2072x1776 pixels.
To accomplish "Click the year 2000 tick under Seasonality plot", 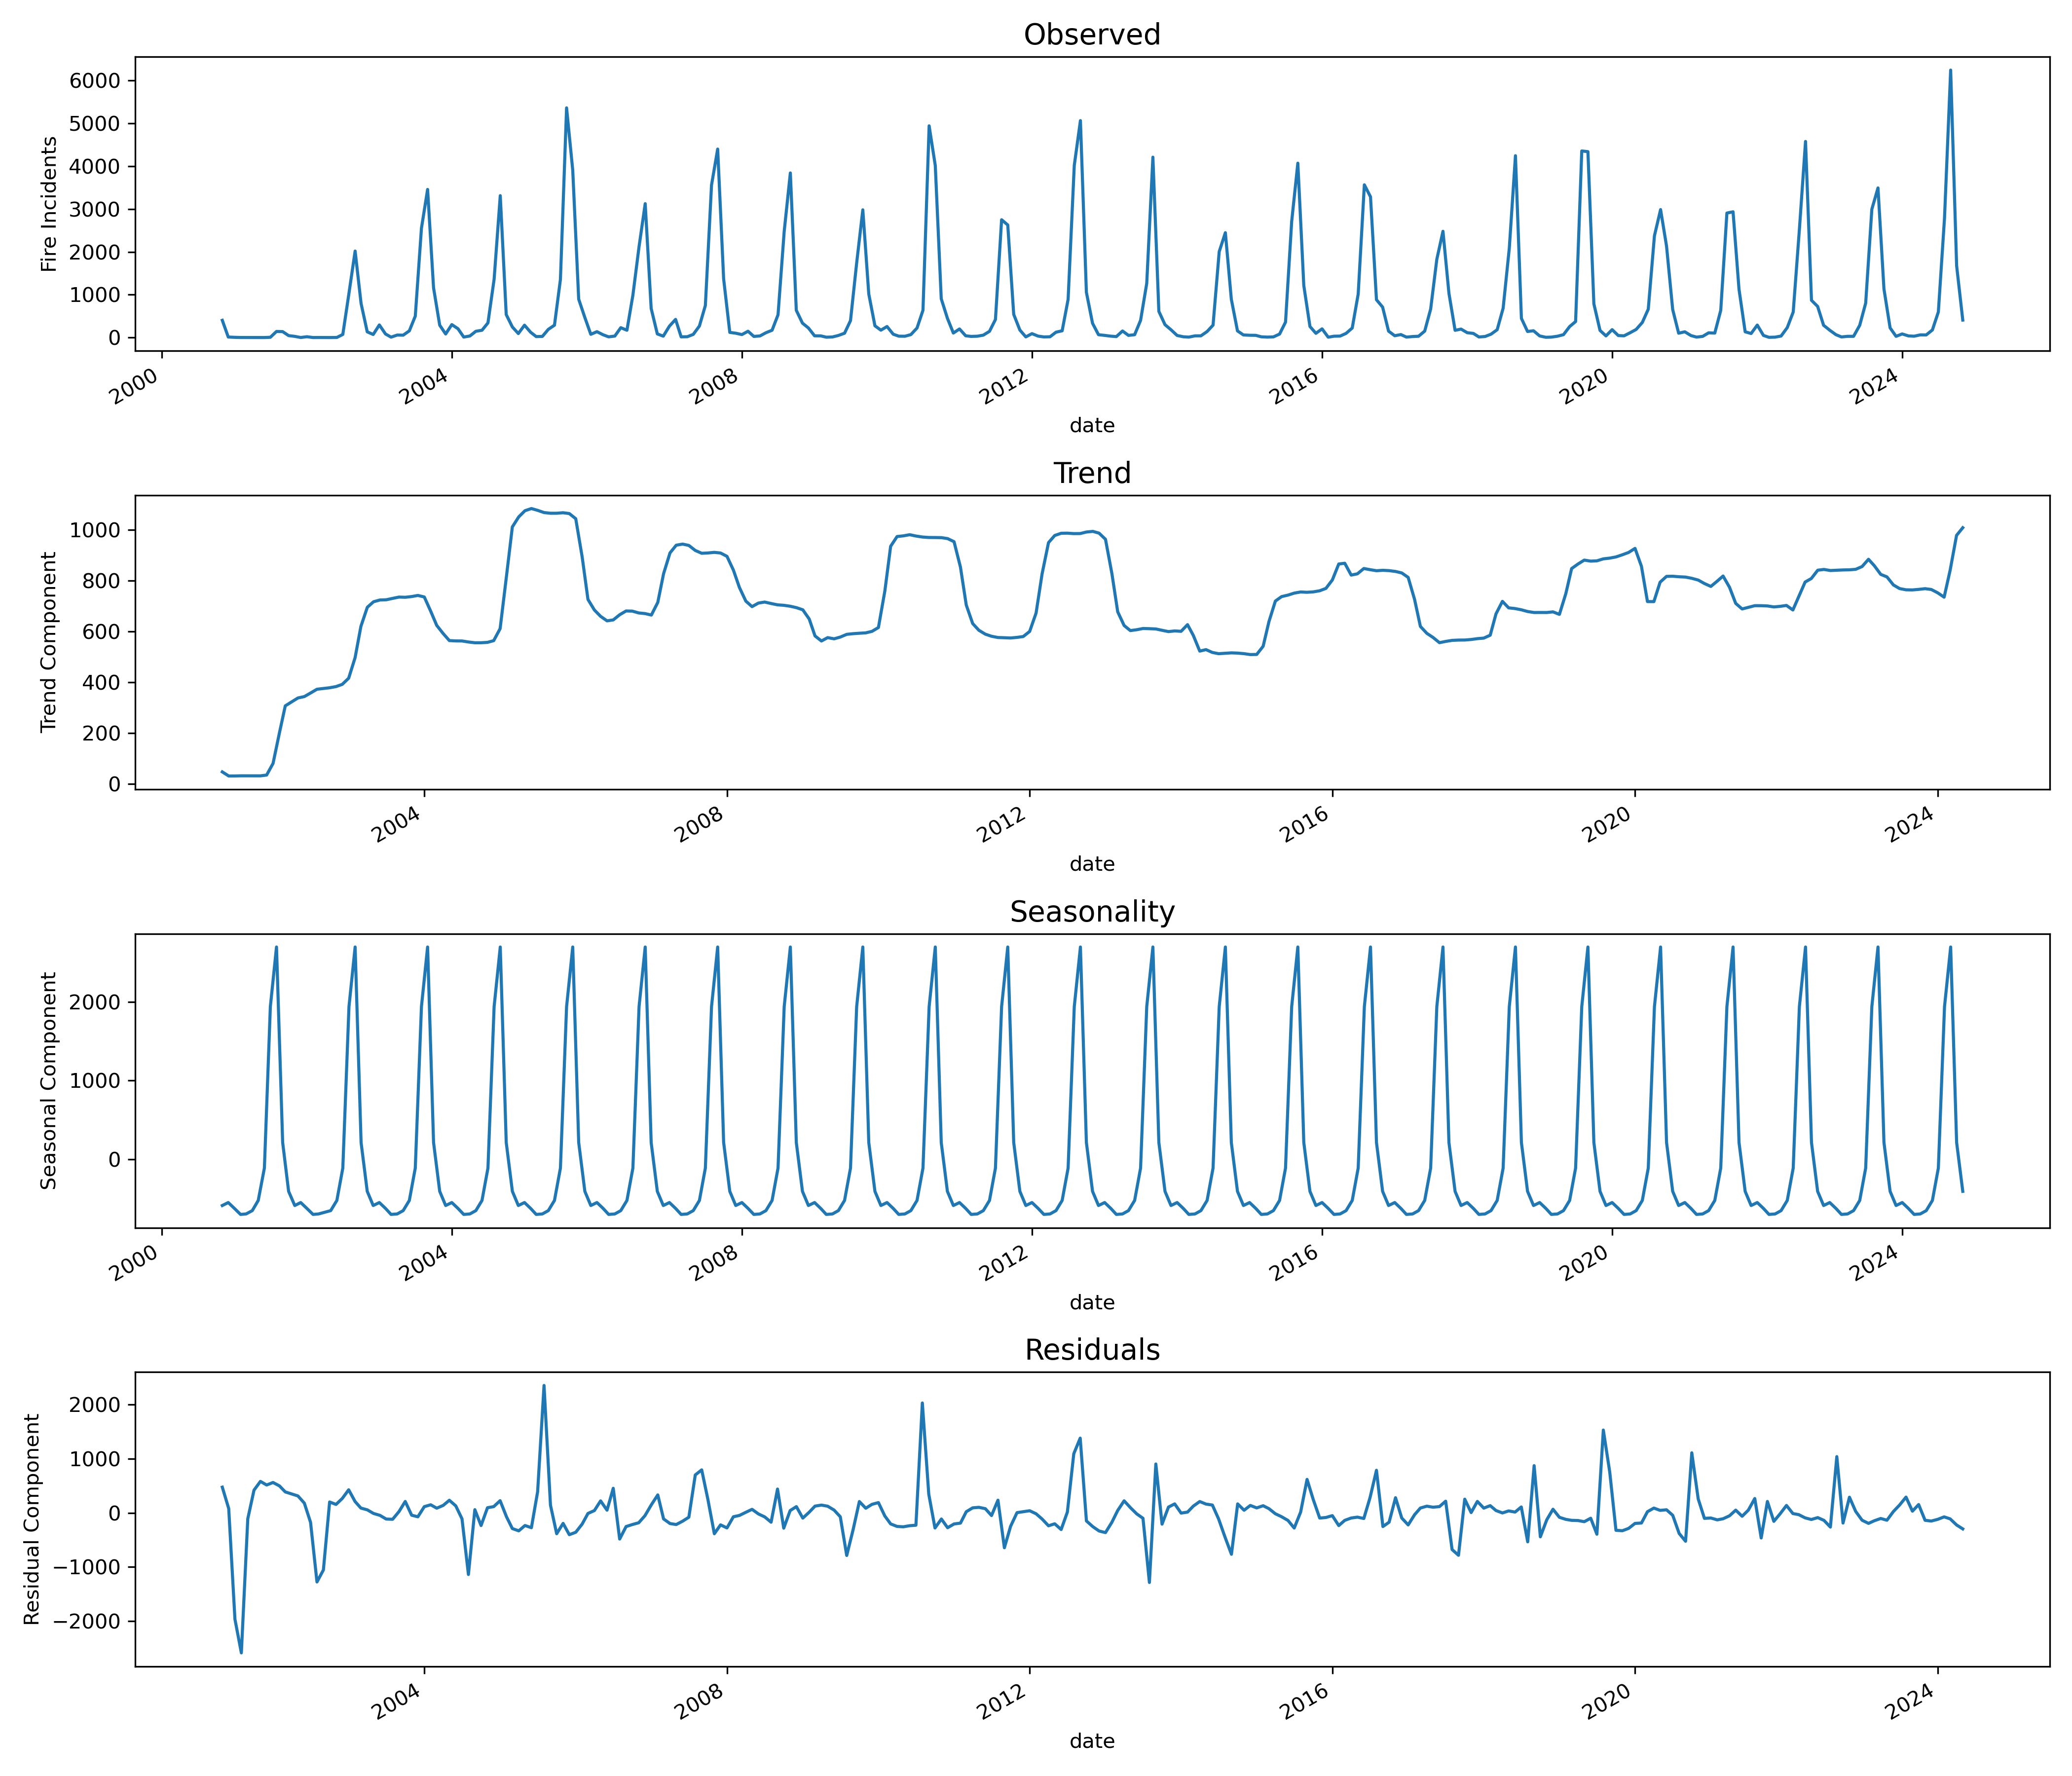I will pos(134,1263).
